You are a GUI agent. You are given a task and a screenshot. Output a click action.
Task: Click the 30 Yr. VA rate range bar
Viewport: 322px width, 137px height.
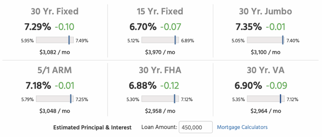pos(265,99)
